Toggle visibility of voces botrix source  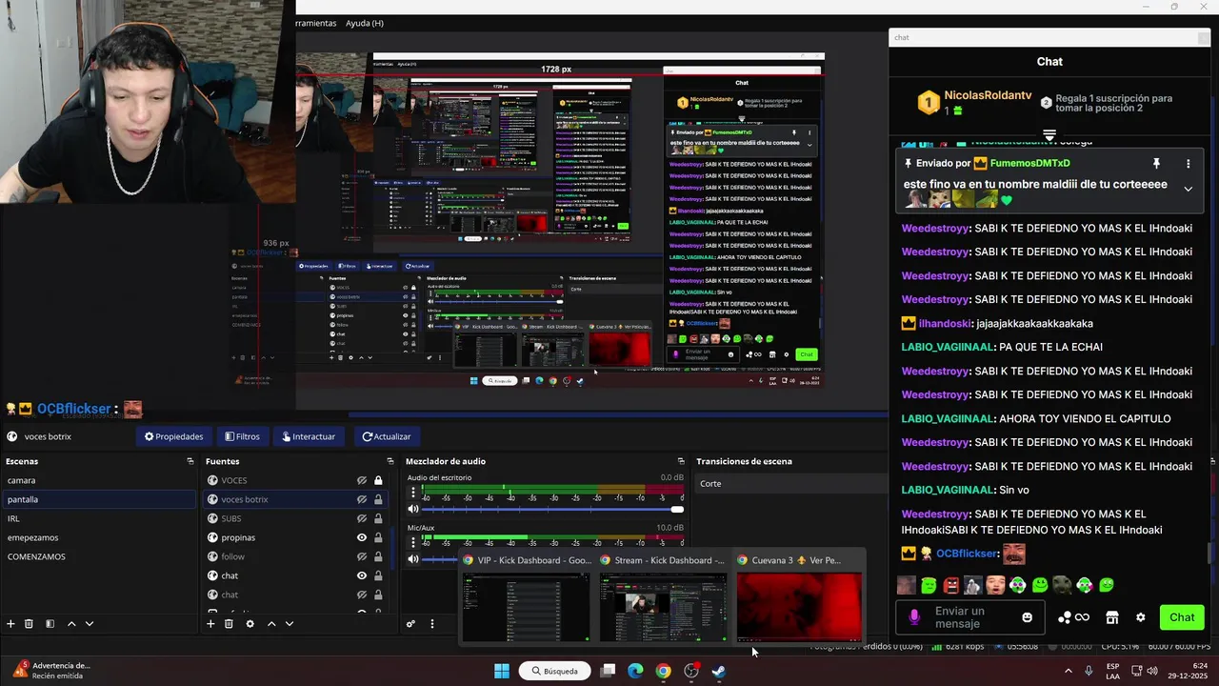click(362, 499)
